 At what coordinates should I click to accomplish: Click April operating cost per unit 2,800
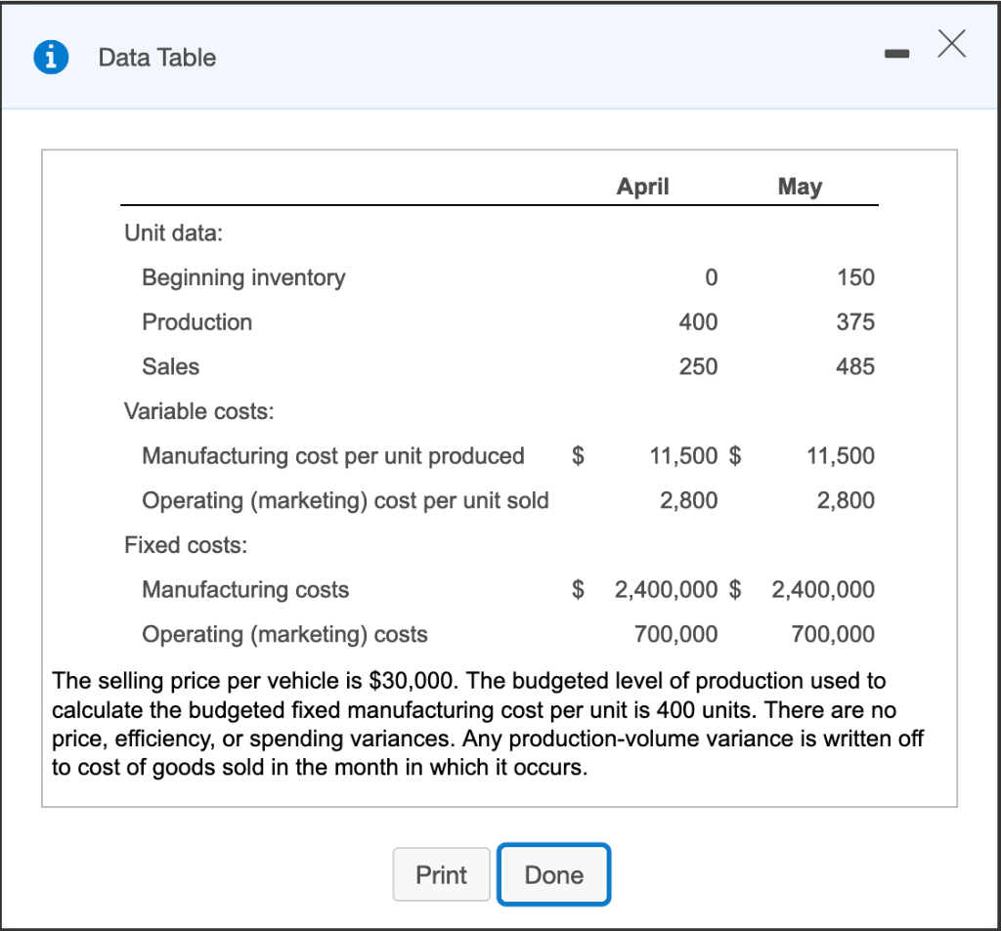click(689, 501)
